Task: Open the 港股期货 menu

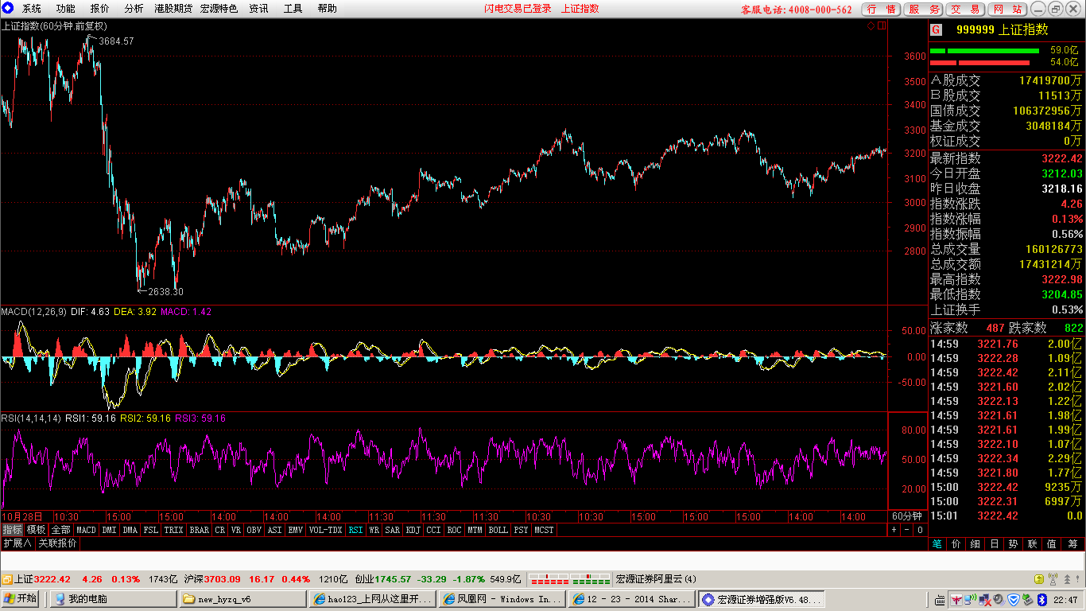Action: coord(173,9)
